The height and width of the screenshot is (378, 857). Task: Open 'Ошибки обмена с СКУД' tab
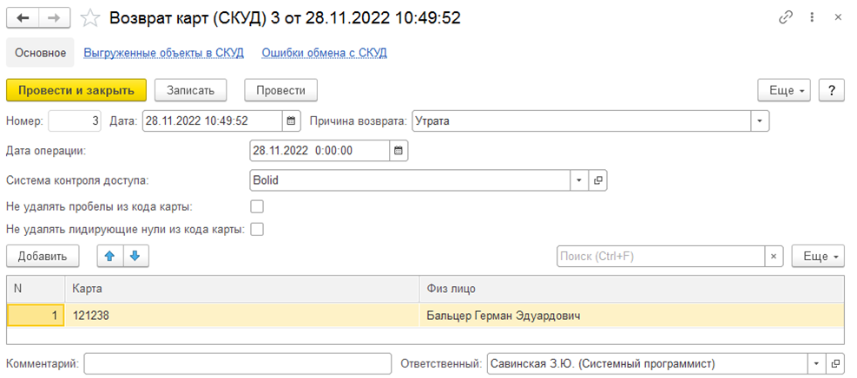[x=324, y=53]
